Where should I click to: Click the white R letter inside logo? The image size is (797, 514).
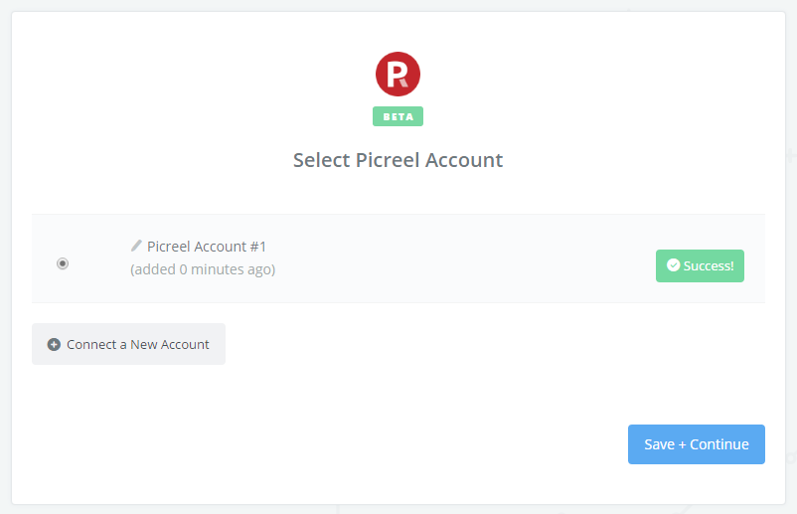coord(397,75)
